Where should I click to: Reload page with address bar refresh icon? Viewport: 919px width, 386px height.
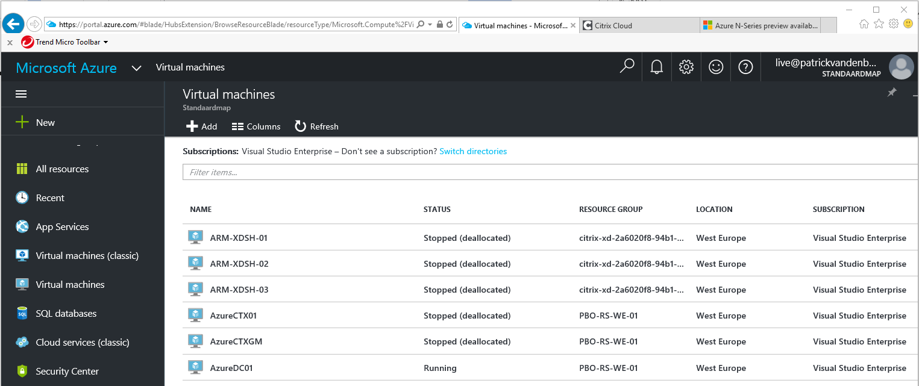click(x=450, y=25)
